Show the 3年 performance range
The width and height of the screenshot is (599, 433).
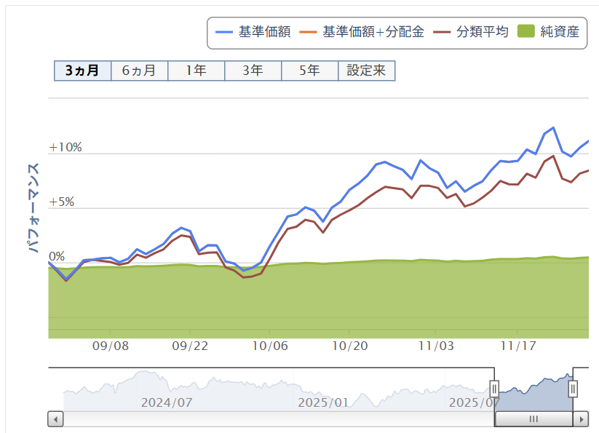pos(253,71)
